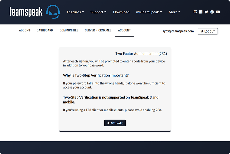Expand the myTeamSpeak dropdown
Viewport: 230px width, 154px height.
(149, 12)
